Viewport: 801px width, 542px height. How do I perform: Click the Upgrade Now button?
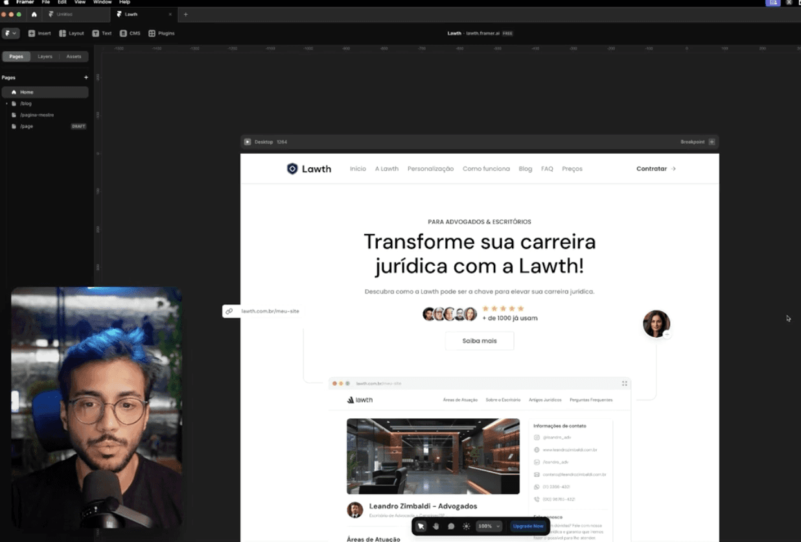tap(528, 526)
